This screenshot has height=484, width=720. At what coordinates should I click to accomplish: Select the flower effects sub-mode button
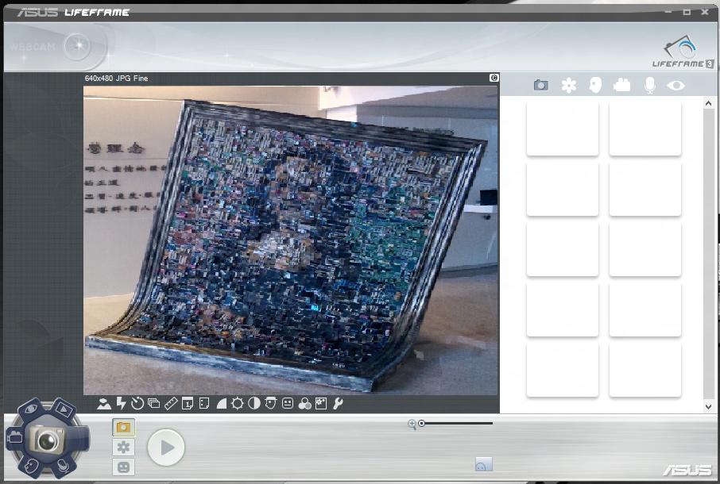point(123,448)
